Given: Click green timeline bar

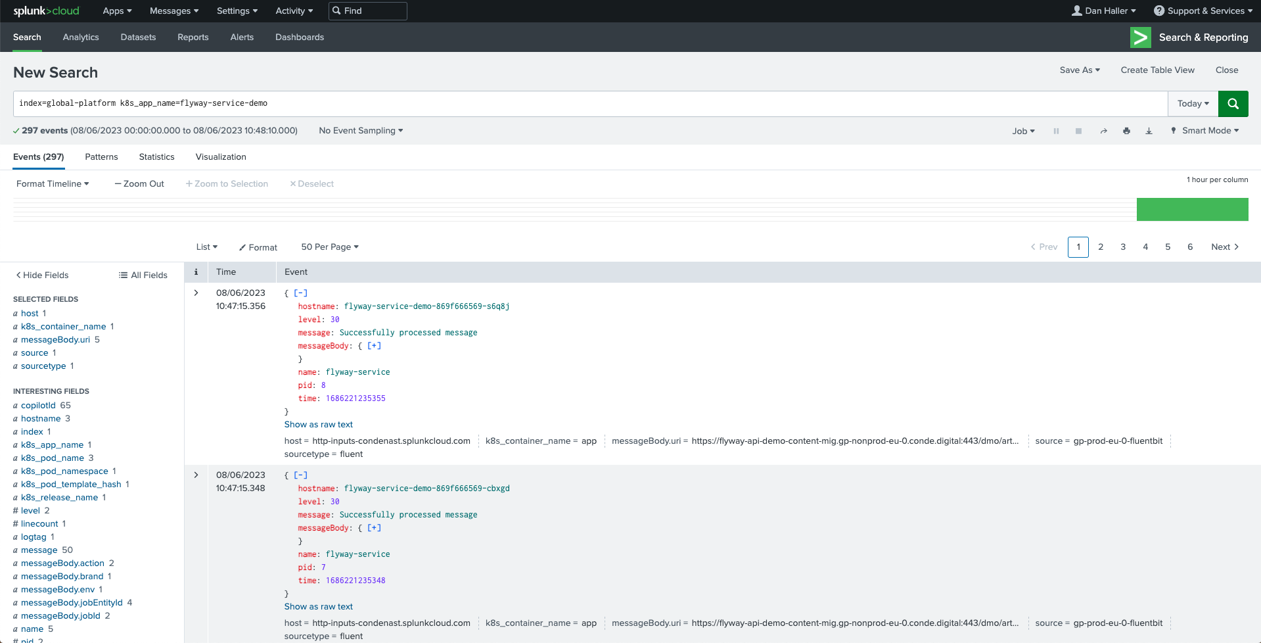Looking at the screenshot, I should pyautogui.click(x=1192, y=210).
